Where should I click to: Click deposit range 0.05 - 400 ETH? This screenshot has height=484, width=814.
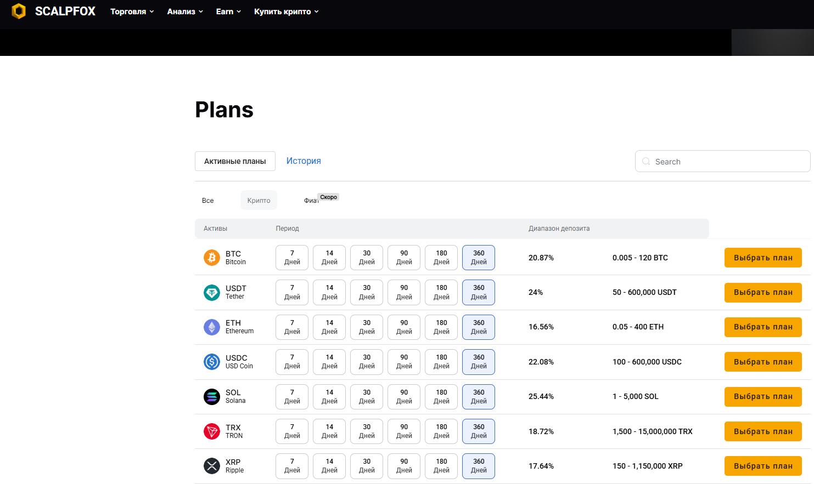638,327
